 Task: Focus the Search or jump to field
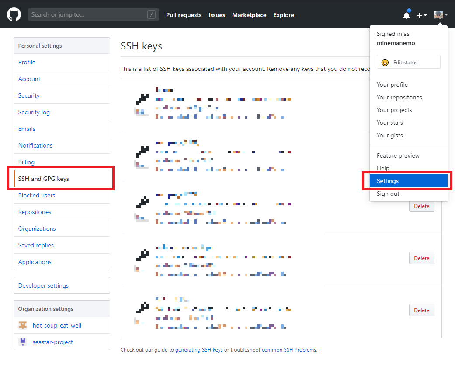tap(93, 14)
